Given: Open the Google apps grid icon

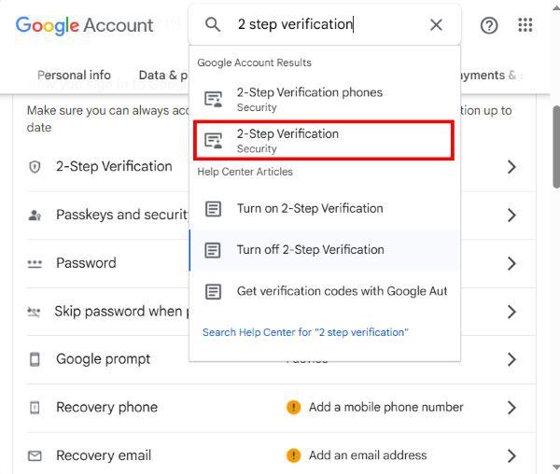Looking at the screenshot, I should [x=525, y=24].
